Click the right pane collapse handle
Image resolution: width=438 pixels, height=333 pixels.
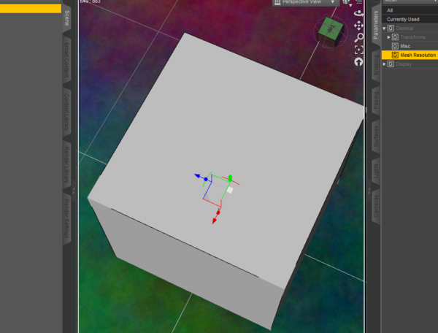[x=369, y=191]
